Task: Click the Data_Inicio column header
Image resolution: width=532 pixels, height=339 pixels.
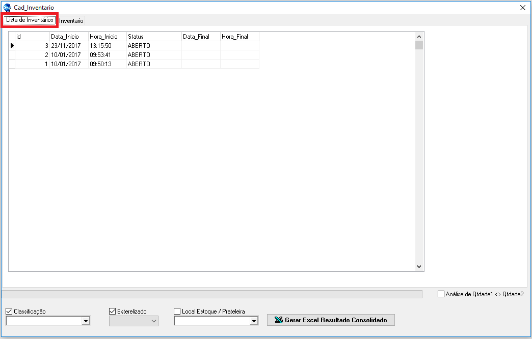Action: tap(68, 37)
